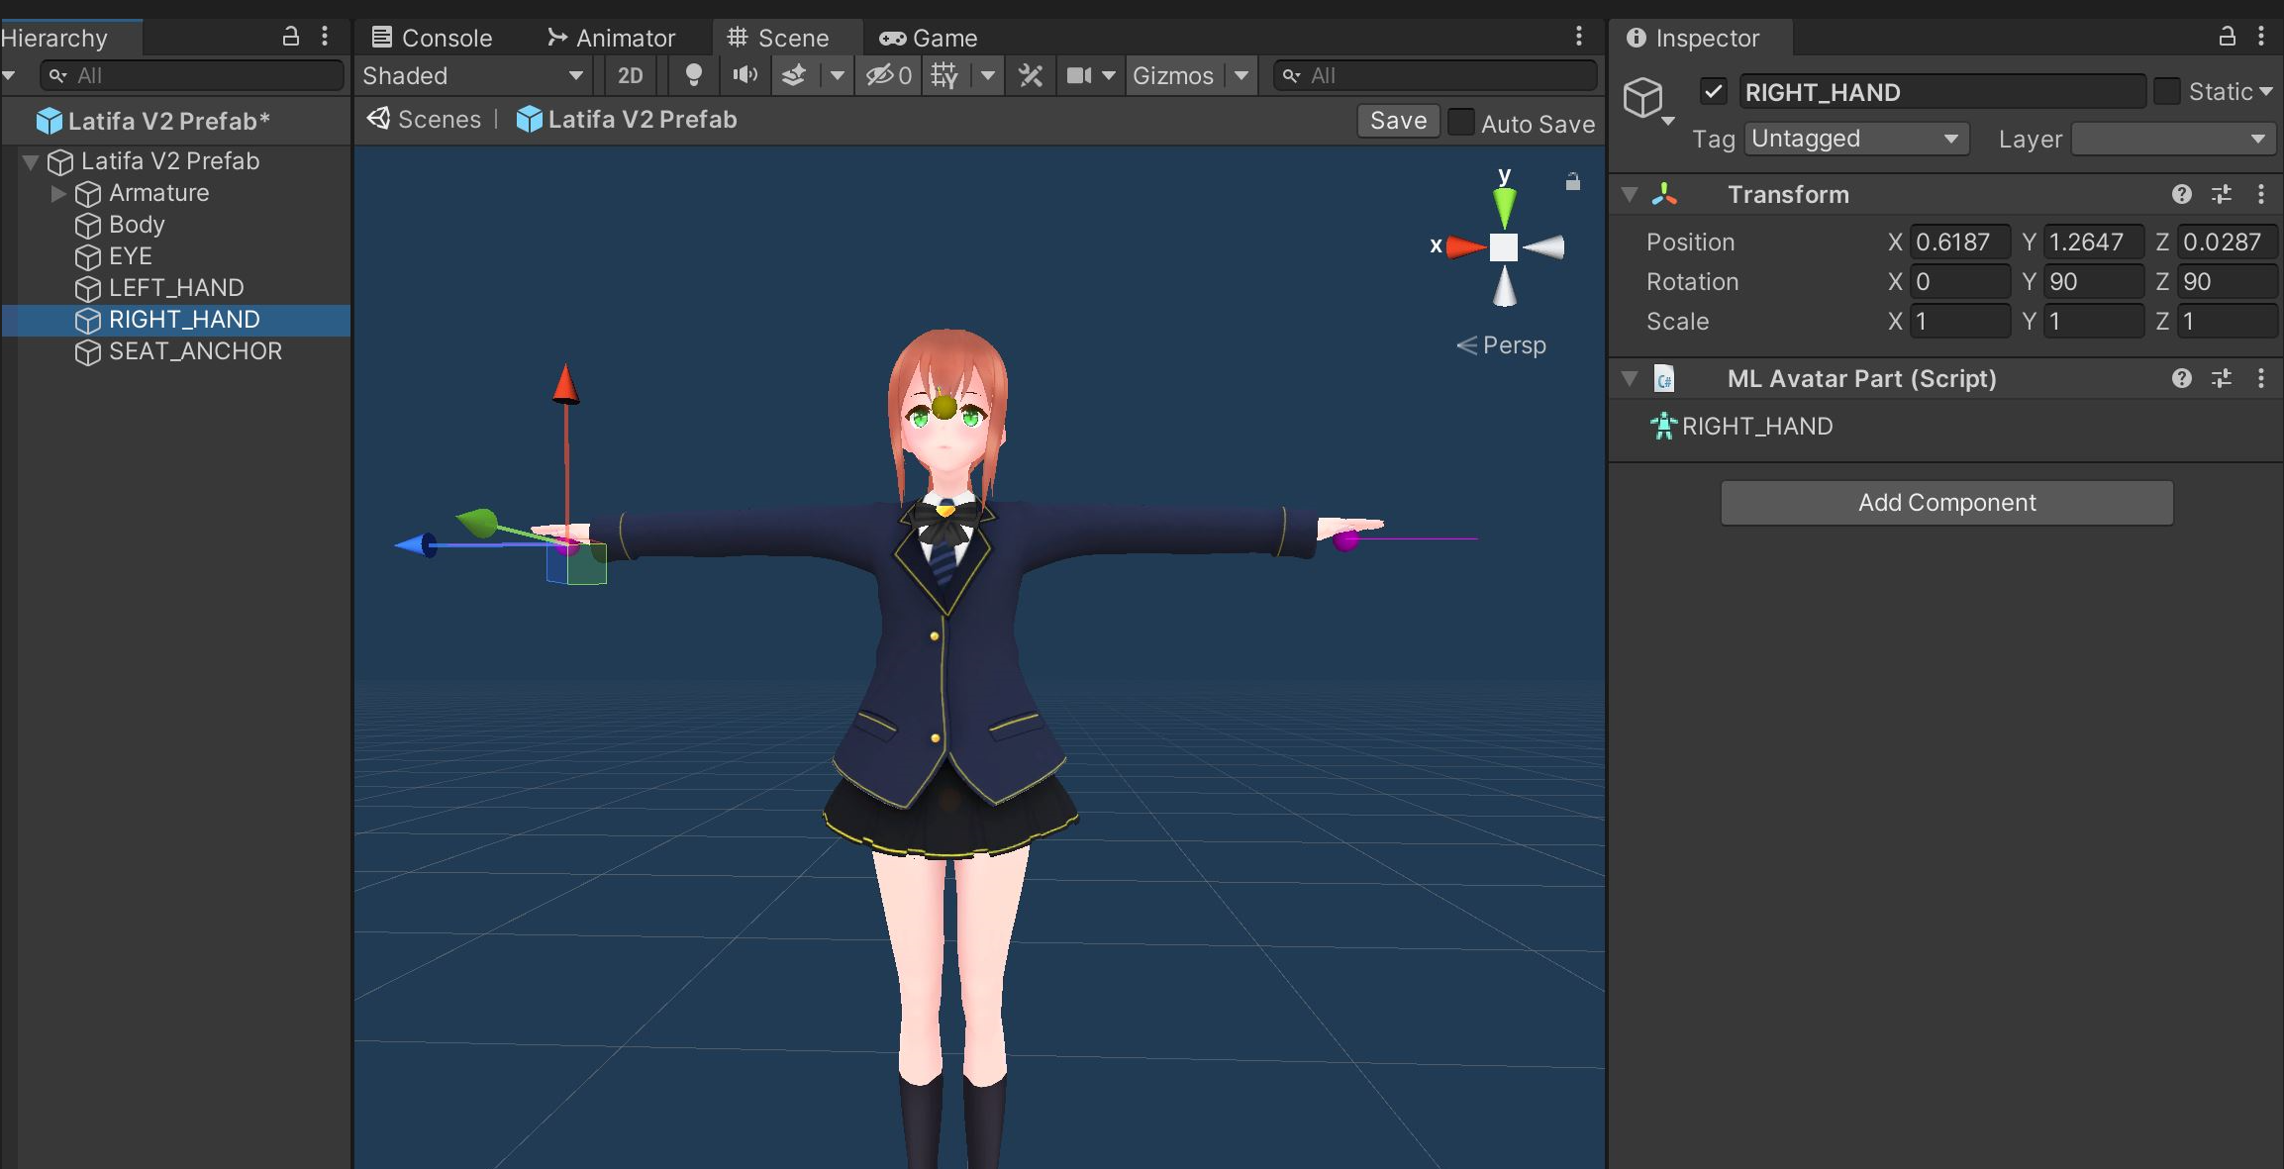
Task: Click the Persp projection label
Action: [x=1514, y=345]
